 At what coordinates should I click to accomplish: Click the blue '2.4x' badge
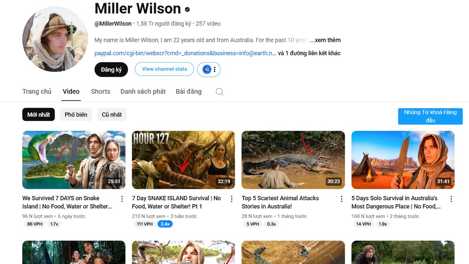[x=165, y=224]
